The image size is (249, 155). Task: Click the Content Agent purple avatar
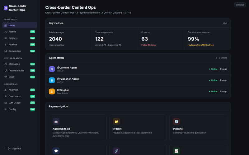(52, 69)
